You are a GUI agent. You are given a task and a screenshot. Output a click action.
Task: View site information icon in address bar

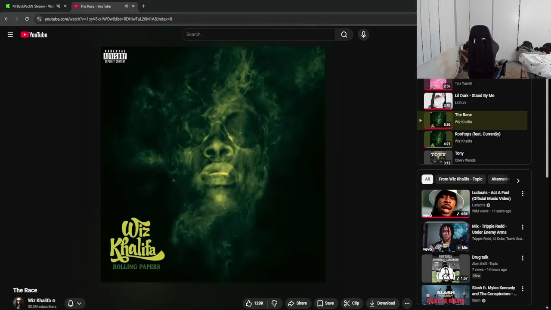39,19
